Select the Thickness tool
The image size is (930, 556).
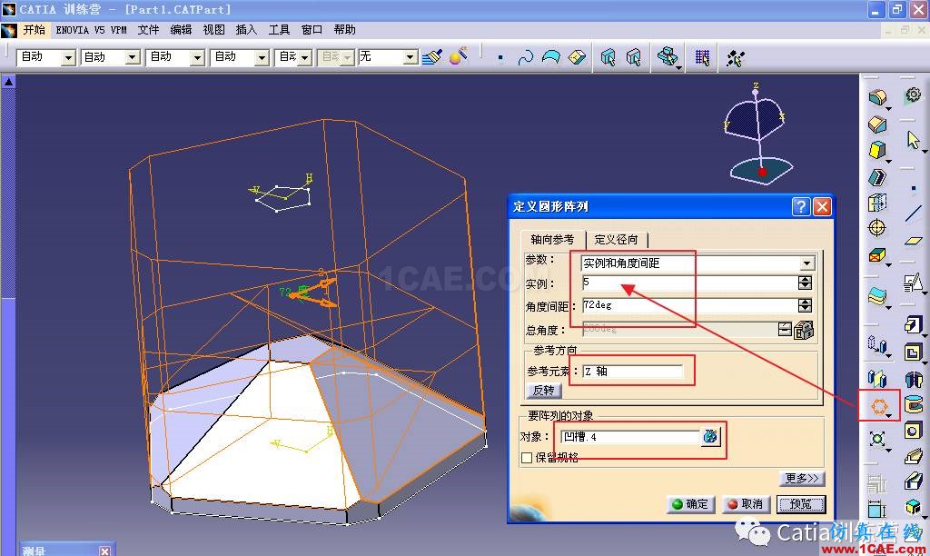tap(877, 203)
